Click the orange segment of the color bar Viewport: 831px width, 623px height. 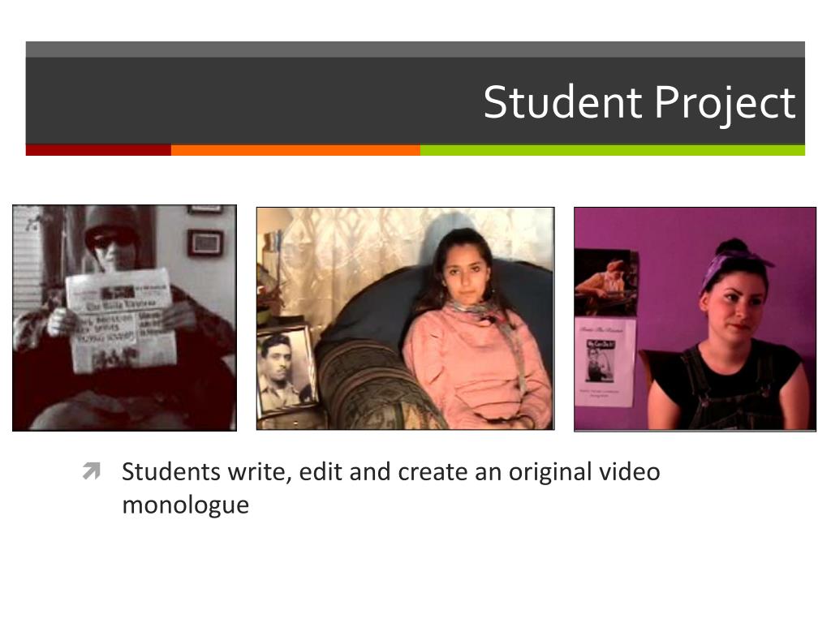295,150
